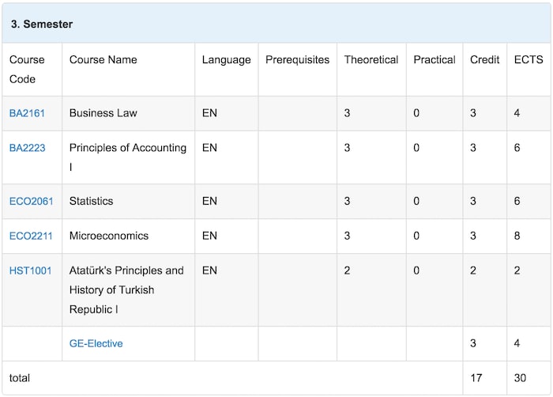
Task: Click the Practical column header
Action: 434,59
